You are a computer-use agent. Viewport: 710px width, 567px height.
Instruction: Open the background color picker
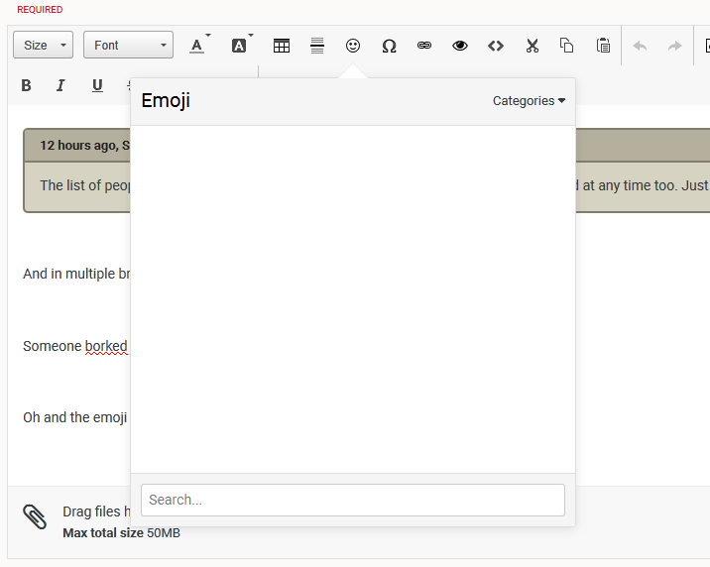coord(240,46)
